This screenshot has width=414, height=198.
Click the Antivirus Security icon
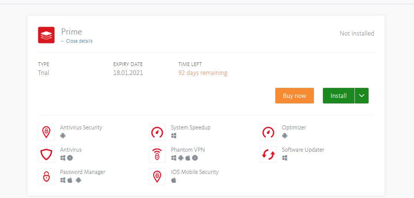(x=46, y=132)
